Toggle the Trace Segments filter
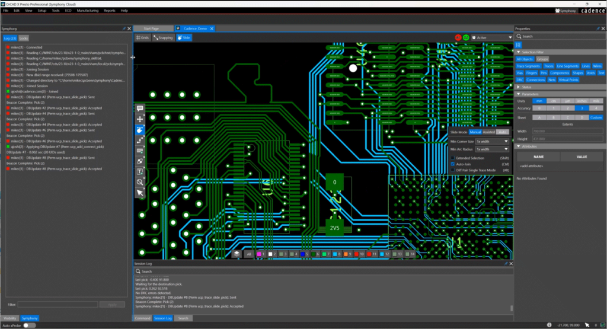 click(528, 66)
